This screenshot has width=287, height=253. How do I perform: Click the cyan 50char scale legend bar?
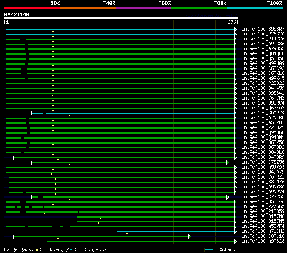coord(209,249)
